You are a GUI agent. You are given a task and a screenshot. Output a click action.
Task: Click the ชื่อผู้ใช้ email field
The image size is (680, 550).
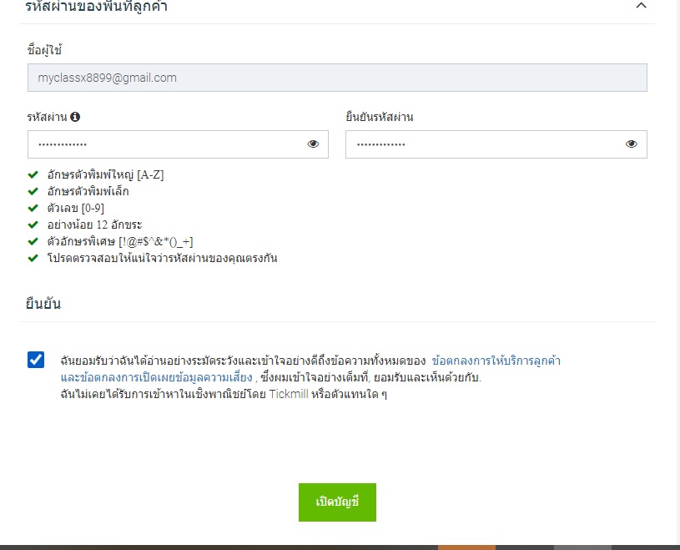click(x=337, y=78)
